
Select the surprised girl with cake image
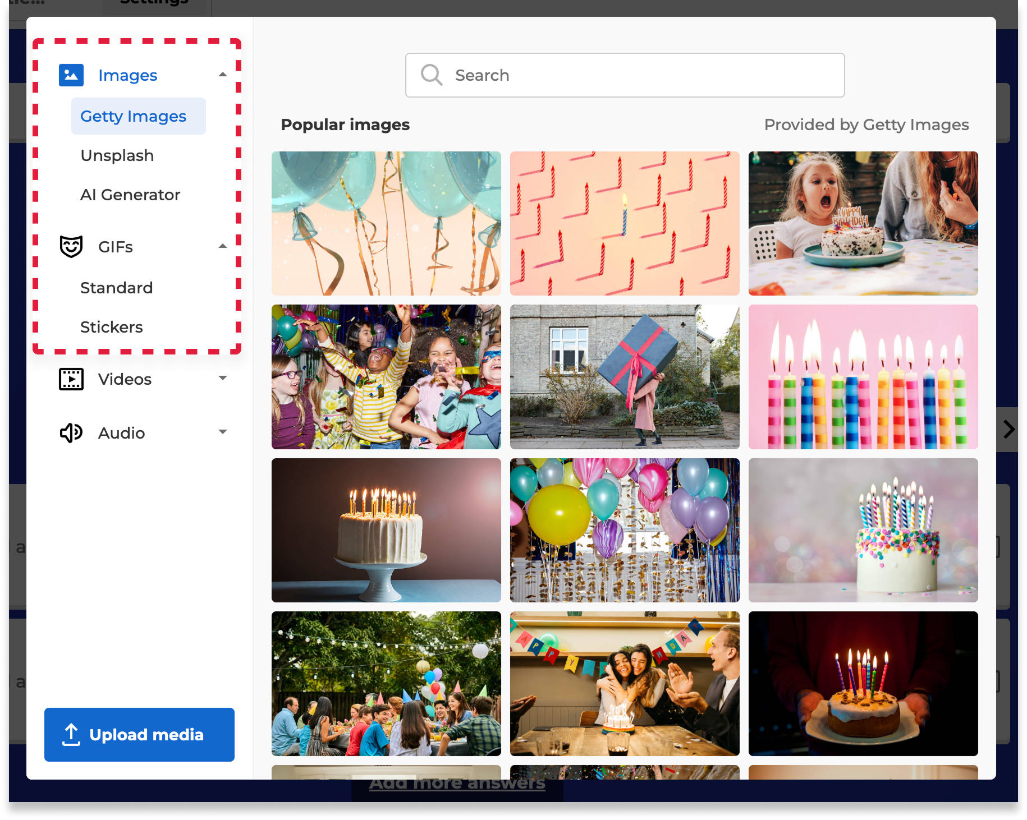coord(863,223)
